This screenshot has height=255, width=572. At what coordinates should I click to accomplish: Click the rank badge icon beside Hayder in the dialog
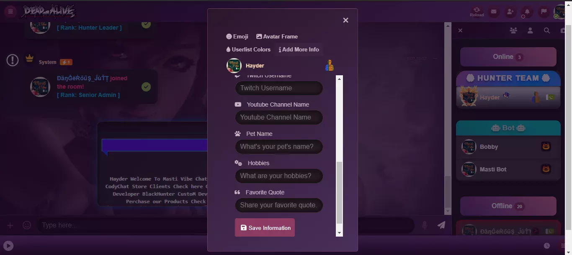click(x=330, y=65)
